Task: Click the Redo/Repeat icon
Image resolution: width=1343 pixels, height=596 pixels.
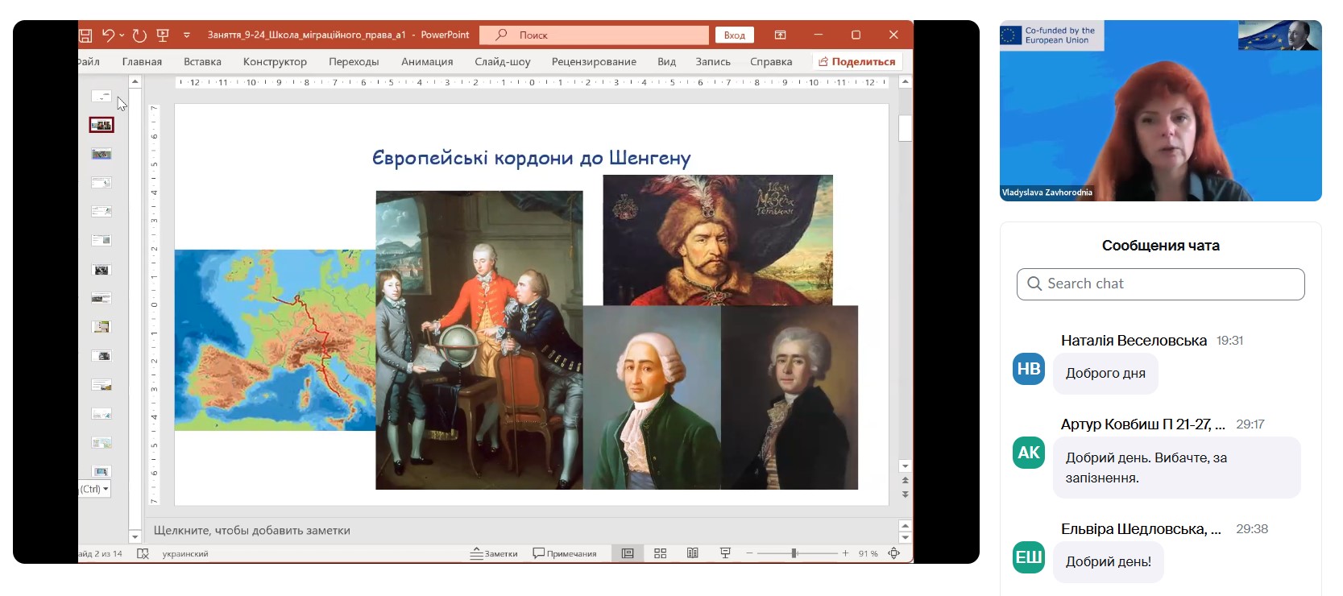Action: click(x=139, y=35)
